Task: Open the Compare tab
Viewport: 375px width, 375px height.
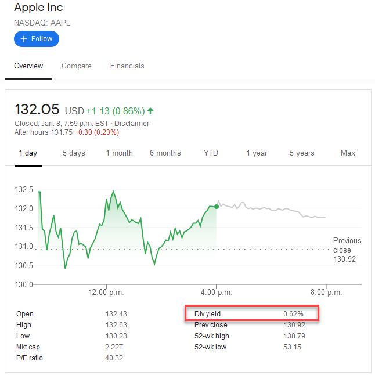Action: pos(77,66)
